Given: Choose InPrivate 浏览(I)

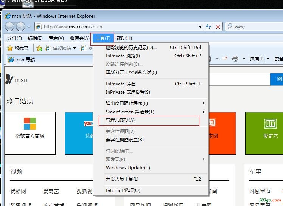Looking at the screenshot, I should coord(153,56).
